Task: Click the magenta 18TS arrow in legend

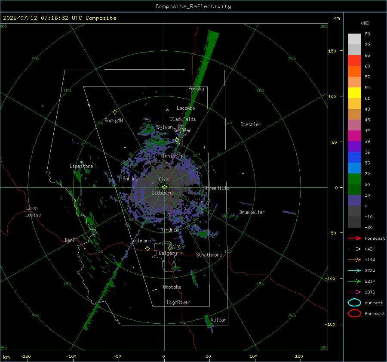Action: (x=354, y=292)
